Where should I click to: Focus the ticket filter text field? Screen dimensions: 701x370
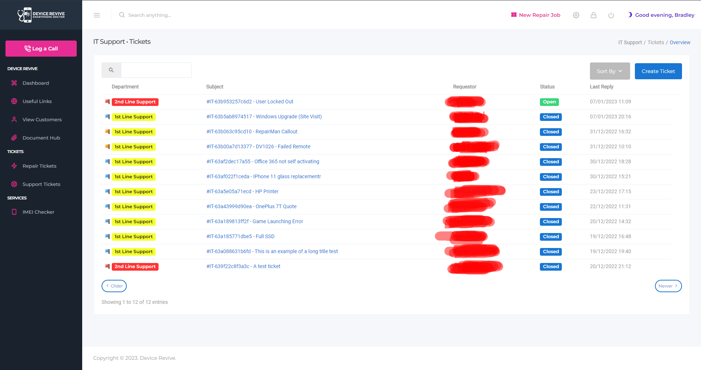pos(156,70)
